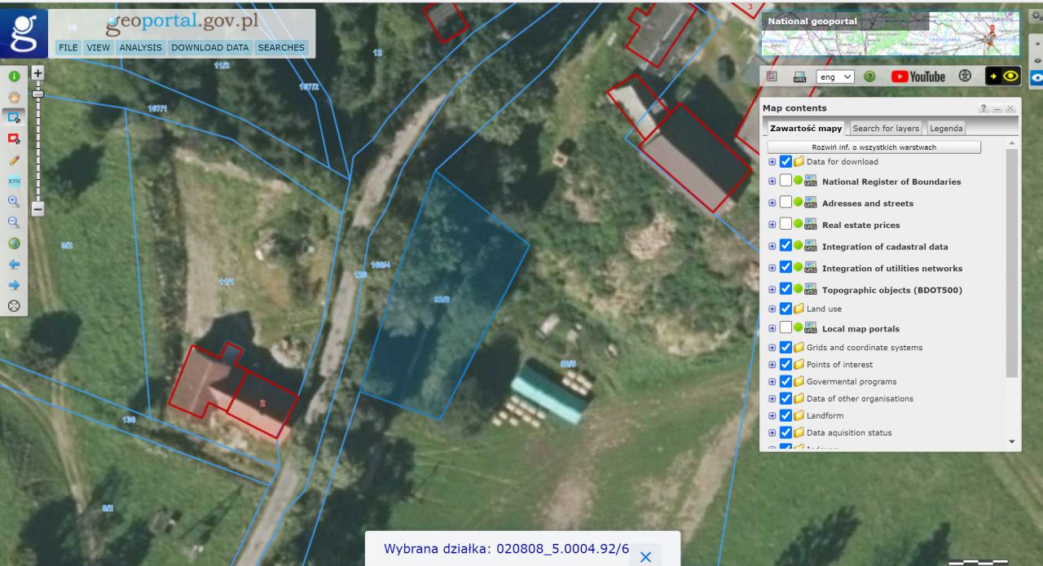Open the eng language dropdown
This screenshot has height=566, width=1043.
pyautogui.click(x=834, y=77)
